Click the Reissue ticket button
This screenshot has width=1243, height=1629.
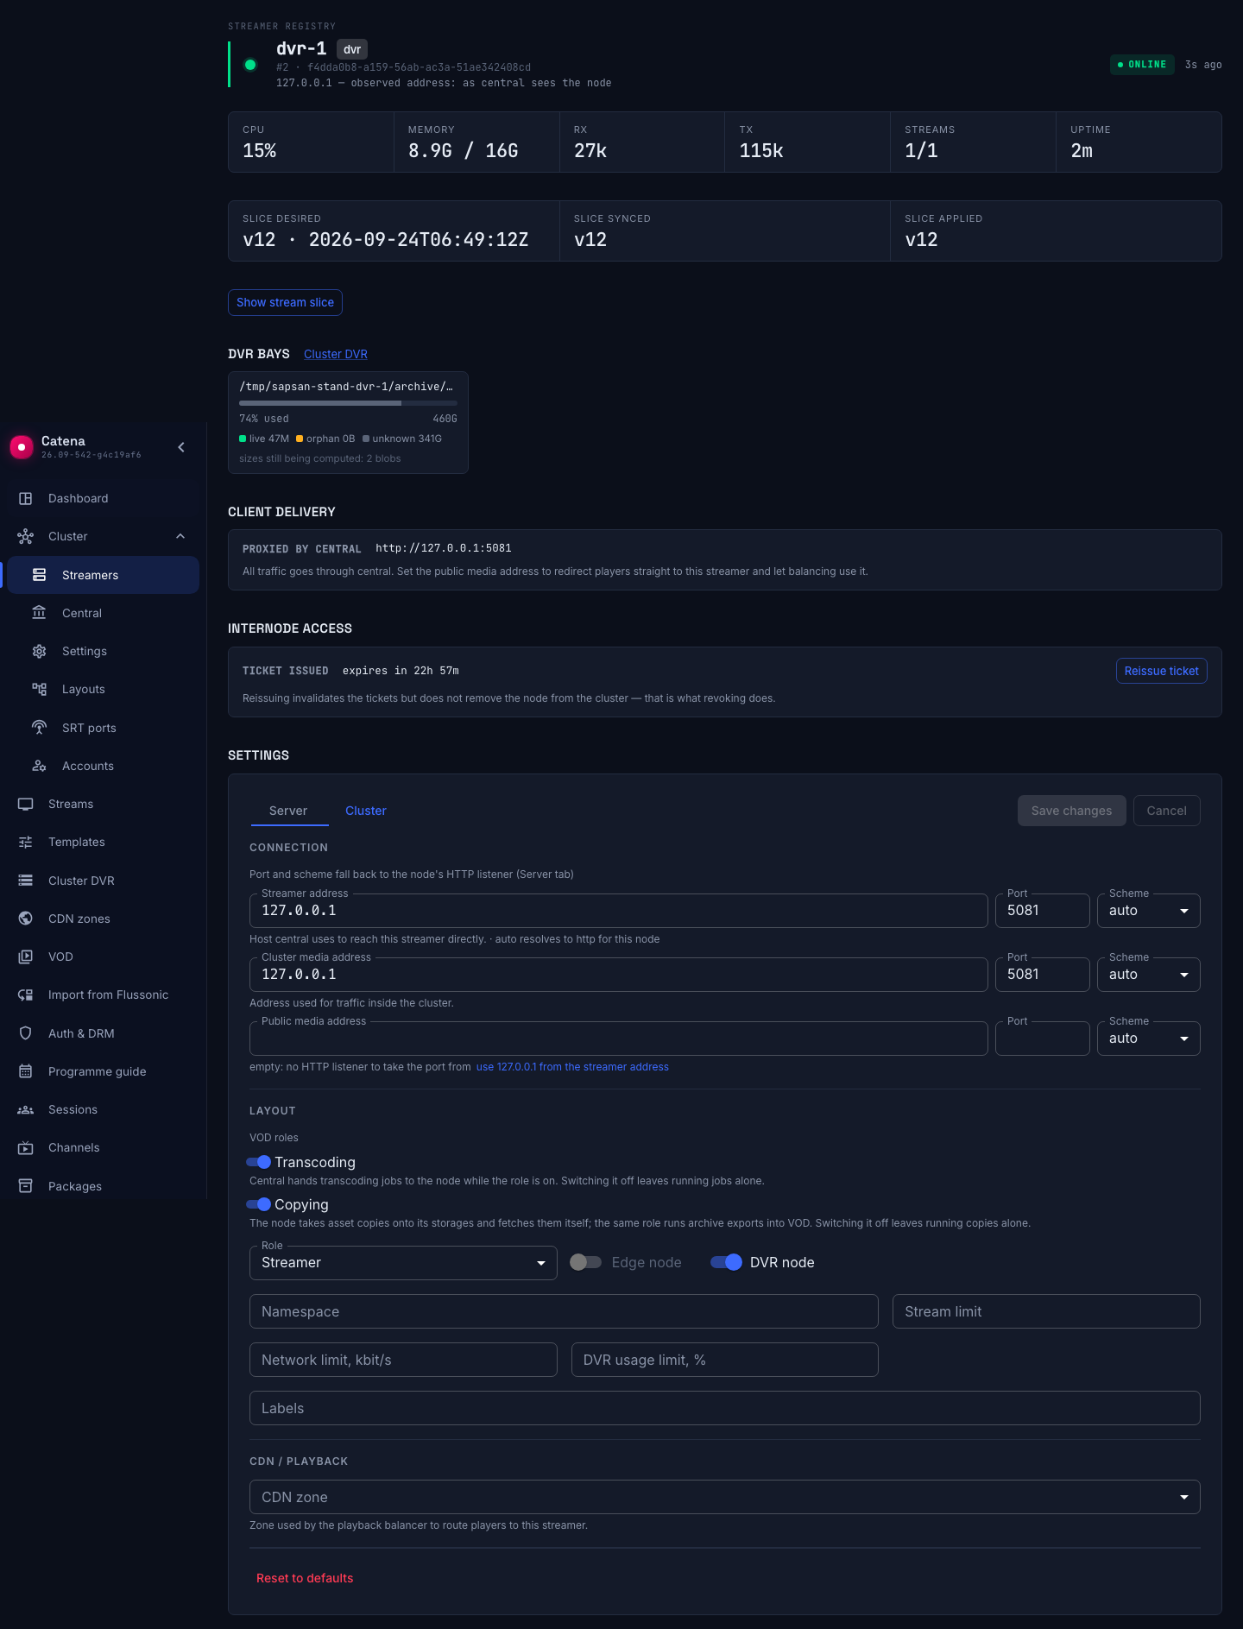pos(1161,671)
